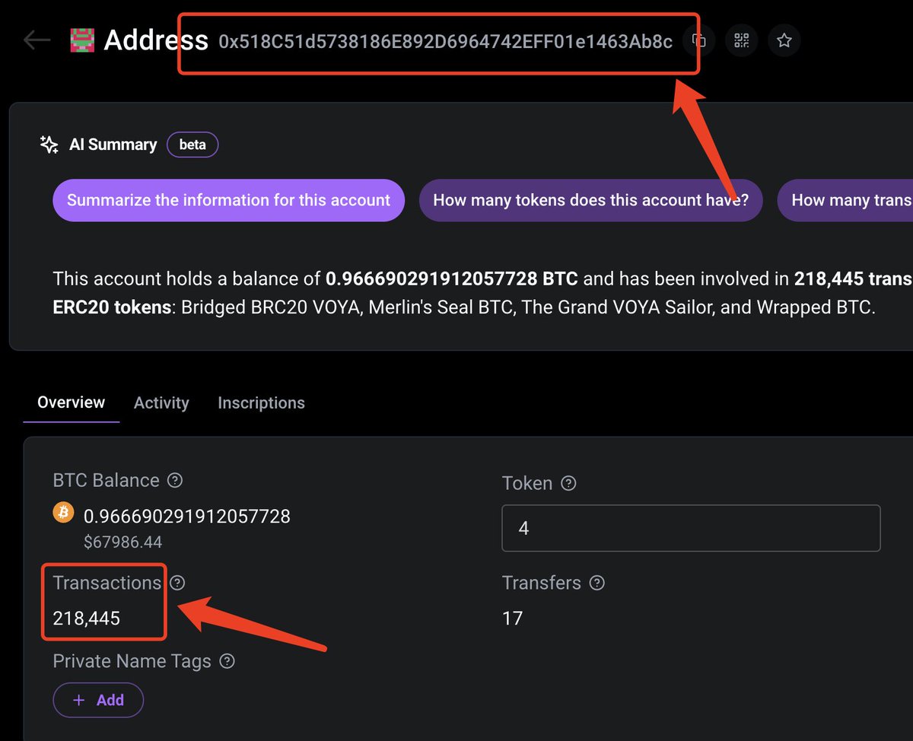Open the Transactions help icon

177,583
